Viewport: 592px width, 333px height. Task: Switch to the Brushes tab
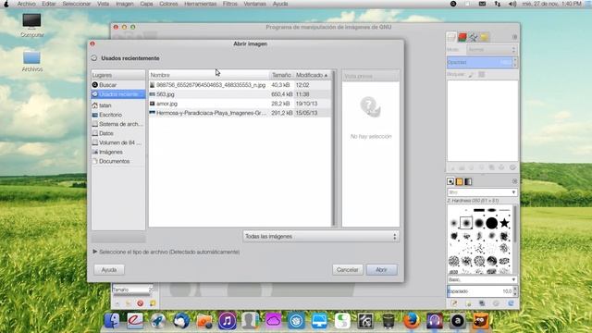pyautogui.click(x=450, y=181)
